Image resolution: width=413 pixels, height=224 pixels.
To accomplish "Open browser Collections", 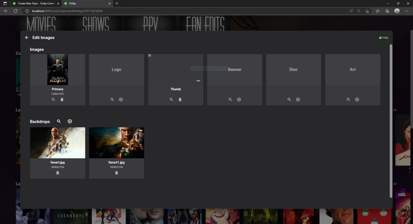I will (x=387, y=11).
